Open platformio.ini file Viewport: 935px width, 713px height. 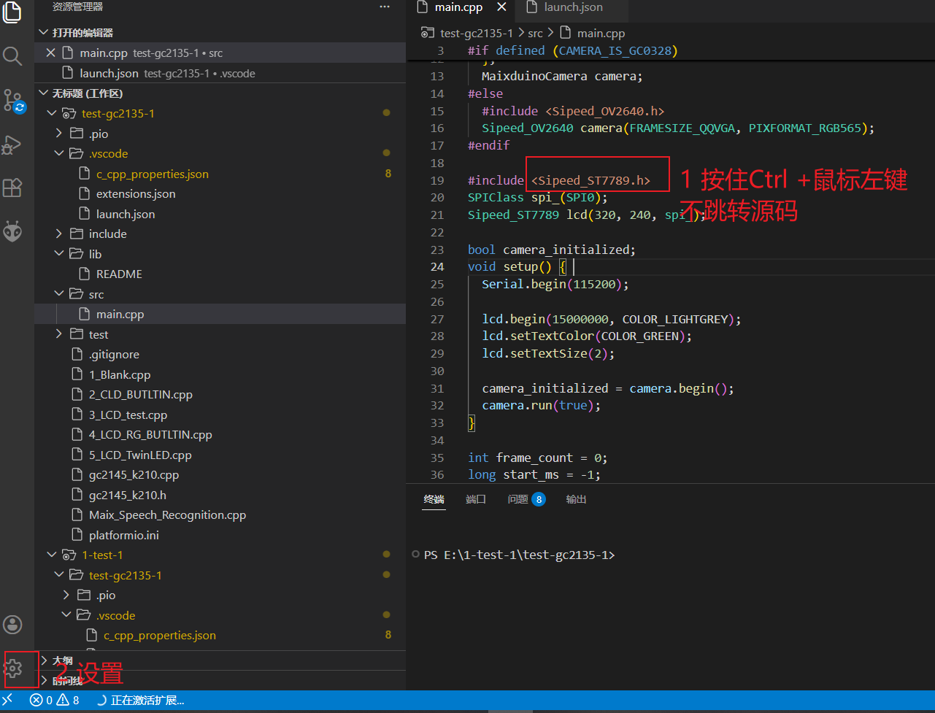coord(220,535)
